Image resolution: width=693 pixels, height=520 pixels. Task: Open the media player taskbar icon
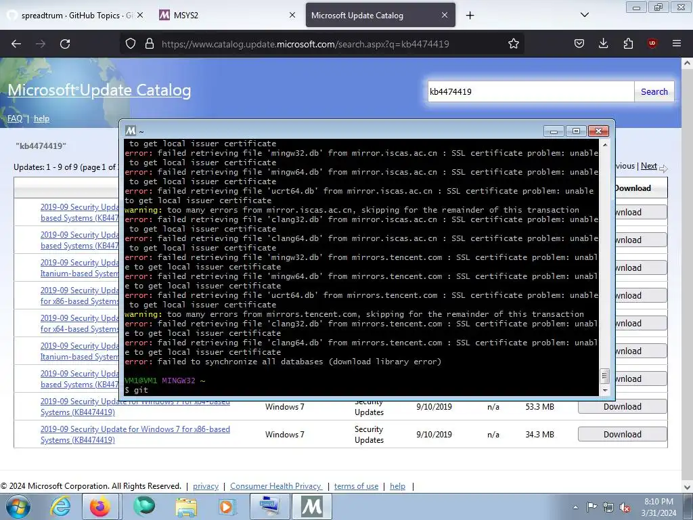click(227, 506)
